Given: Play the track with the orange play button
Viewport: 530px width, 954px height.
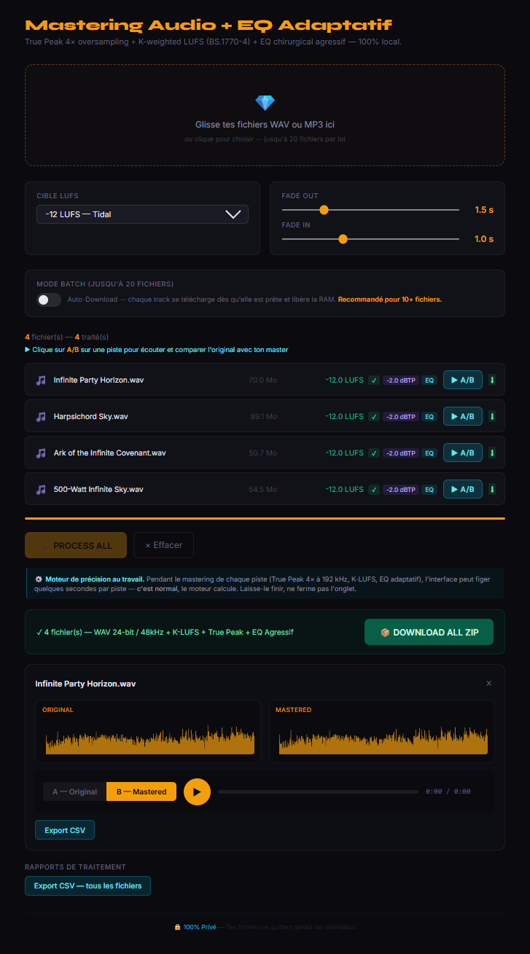Looking at the screenshot, I should tap(197, 791).
